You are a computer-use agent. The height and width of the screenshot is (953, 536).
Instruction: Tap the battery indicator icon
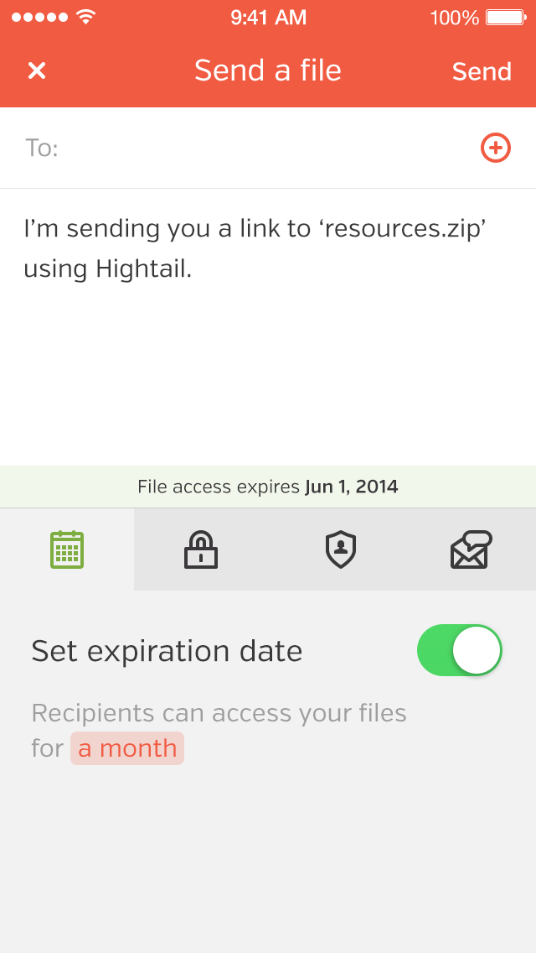coord(506,18)
